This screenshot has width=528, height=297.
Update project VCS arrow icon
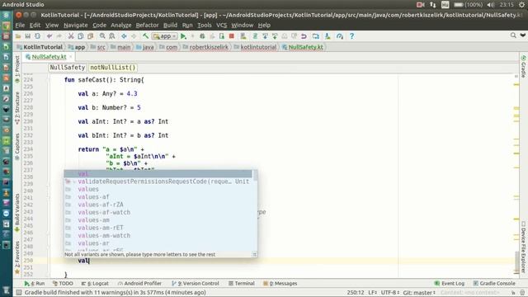265,36
